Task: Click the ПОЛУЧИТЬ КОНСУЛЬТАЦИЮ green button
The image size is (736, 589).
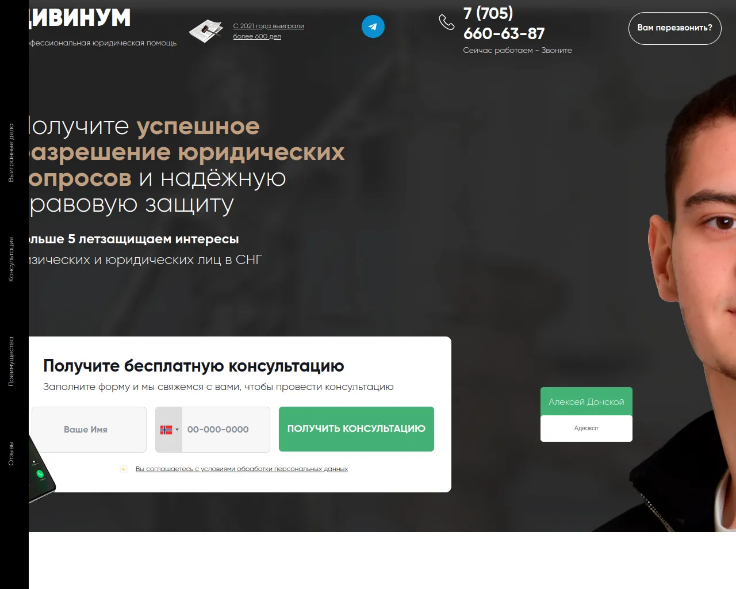Action: pos(356,429)
